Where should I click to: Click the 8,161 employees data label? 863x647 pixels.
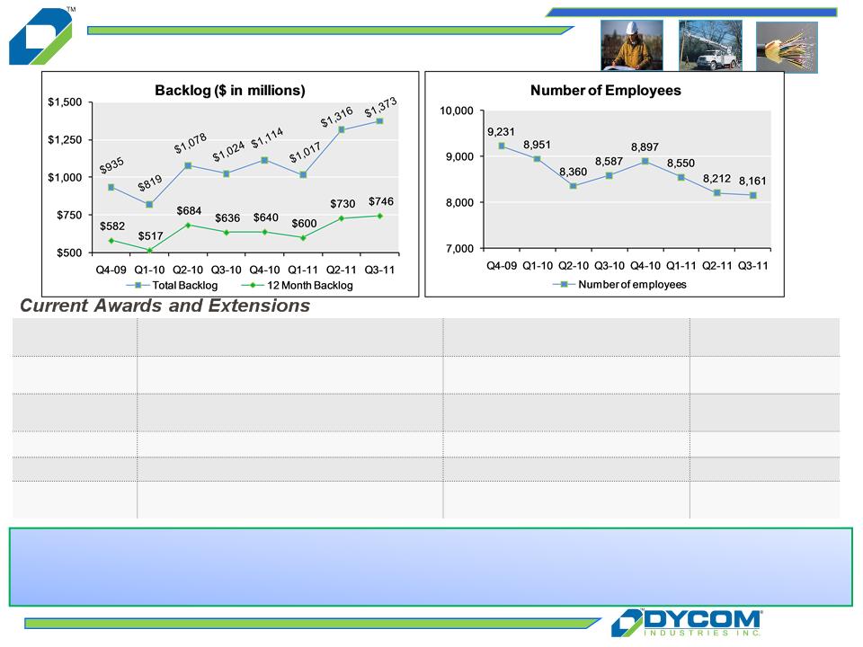point(752,181)
